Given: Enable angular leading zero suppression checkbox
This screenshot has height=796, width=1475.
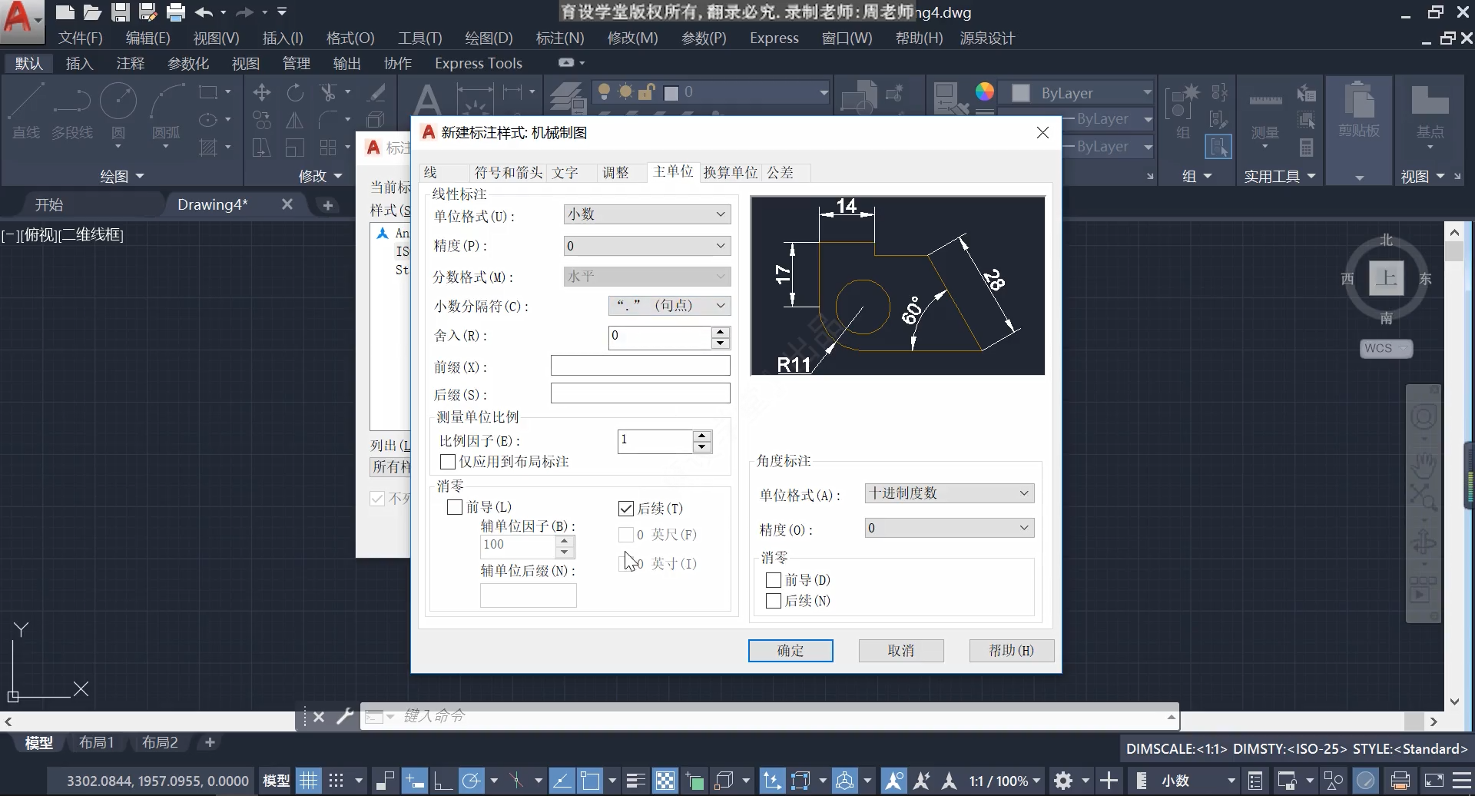Looking at the screenshot, I should tap(774, 580).
